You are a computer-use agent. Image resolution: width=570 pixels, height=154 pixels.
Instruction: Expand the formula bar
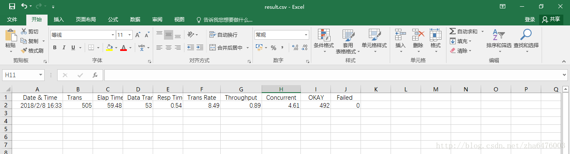click(565, 75)
